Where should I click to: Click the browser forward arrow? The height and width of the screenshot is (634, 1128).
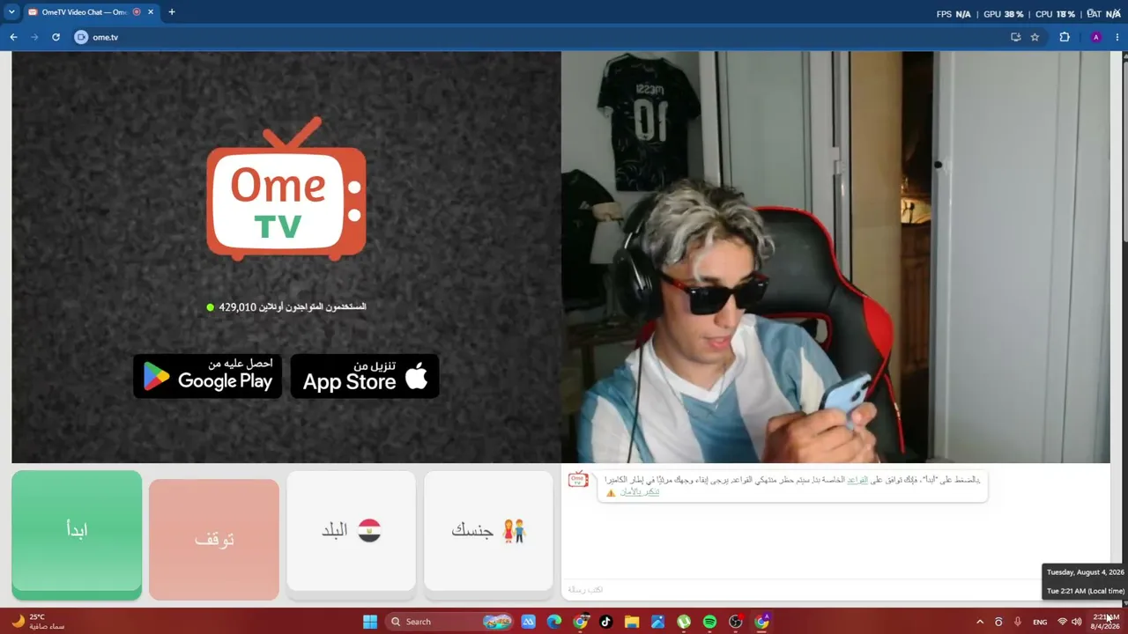point(34,37)
